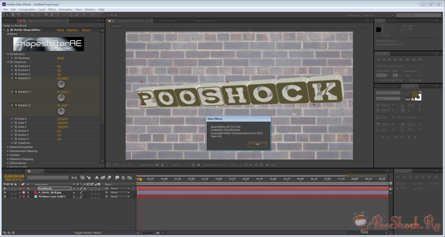Select the Hand tool

(x=13, y=15)
